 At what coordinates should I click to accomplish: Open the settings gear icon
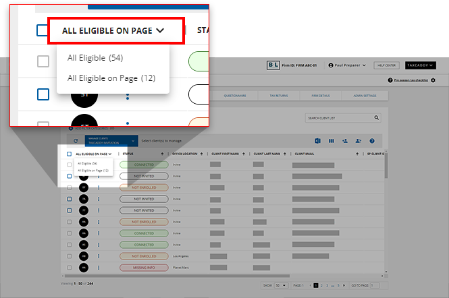[x=433, y=80]
